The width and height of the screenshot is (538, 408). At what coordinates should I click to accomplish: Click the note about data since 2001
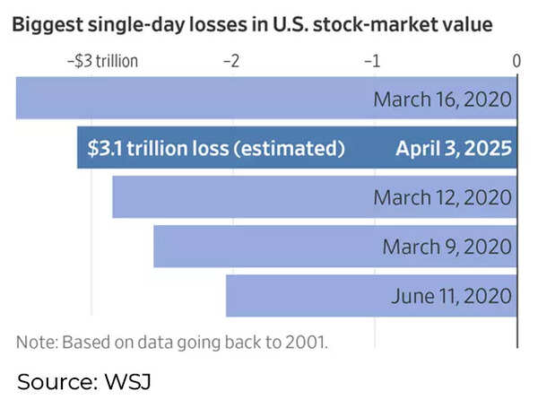point(171,343)
